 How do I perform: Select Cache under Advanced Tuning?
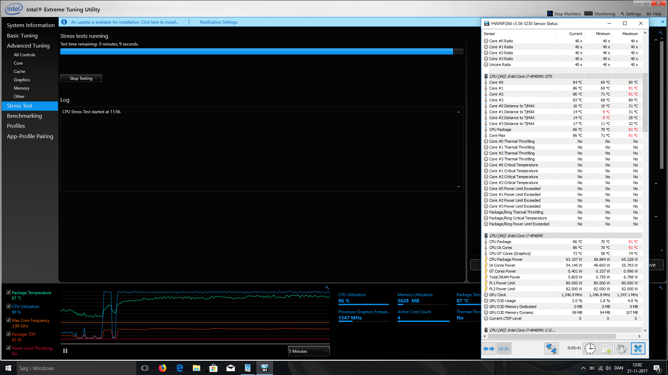tap(19, 72)
